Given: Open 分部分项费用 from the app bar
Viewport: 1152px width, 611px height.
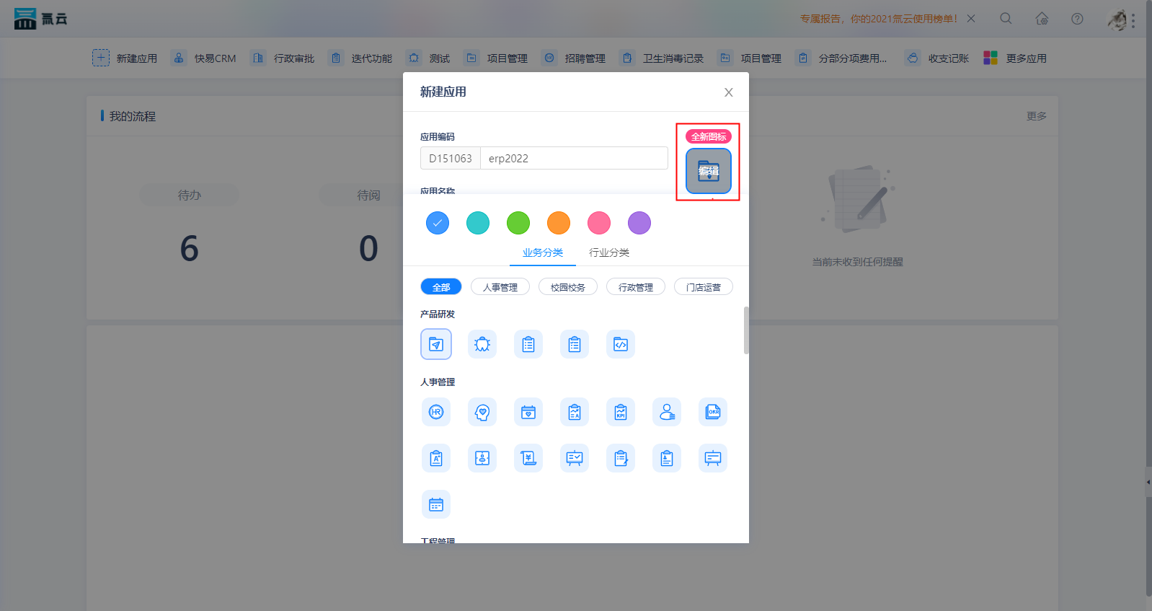Looking at the screenshot, I should pyautogui.click(x=841, y=58).
